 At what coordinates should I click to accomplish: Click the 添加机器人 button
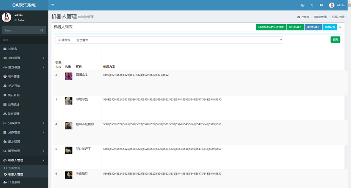(x=313, y=27)
